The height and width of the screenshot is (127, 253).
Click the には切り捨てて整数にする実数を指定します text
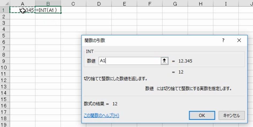(194, 88)
